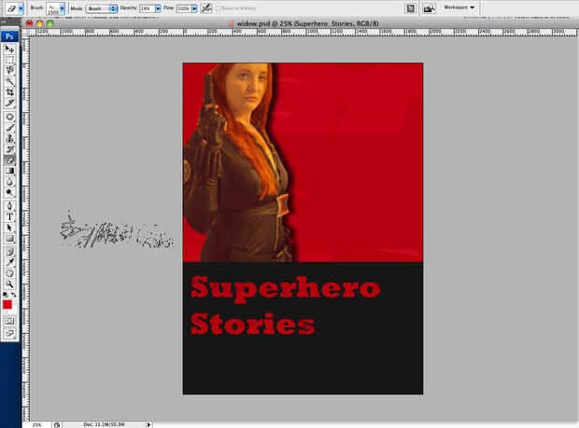Open the eraser Mode dropdown
This screenshot has width=579, height=428.
tap(102, 8)
